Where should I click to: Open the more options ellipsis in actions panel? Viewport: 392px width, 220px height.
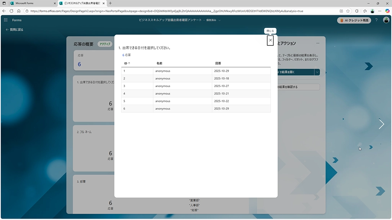point(318,44)
